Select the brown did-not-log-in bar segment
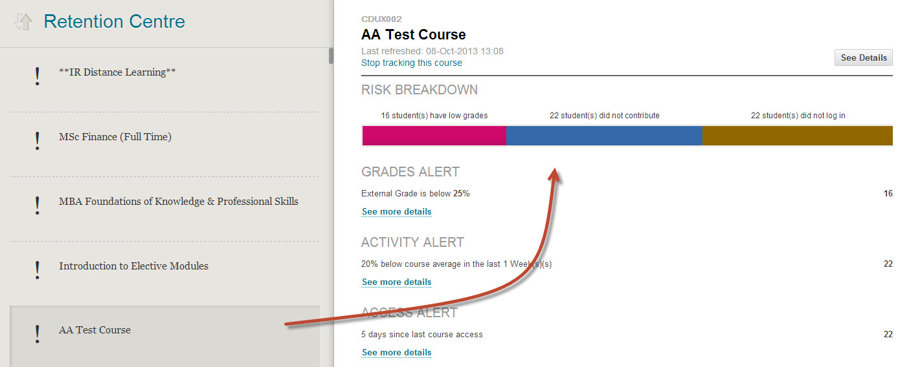This screenshot has height=367, width=909. pyautogui.click(x=798, y=136)
